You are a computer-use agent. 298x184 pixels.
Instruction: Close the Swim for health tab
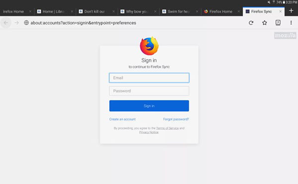(197, 11)
